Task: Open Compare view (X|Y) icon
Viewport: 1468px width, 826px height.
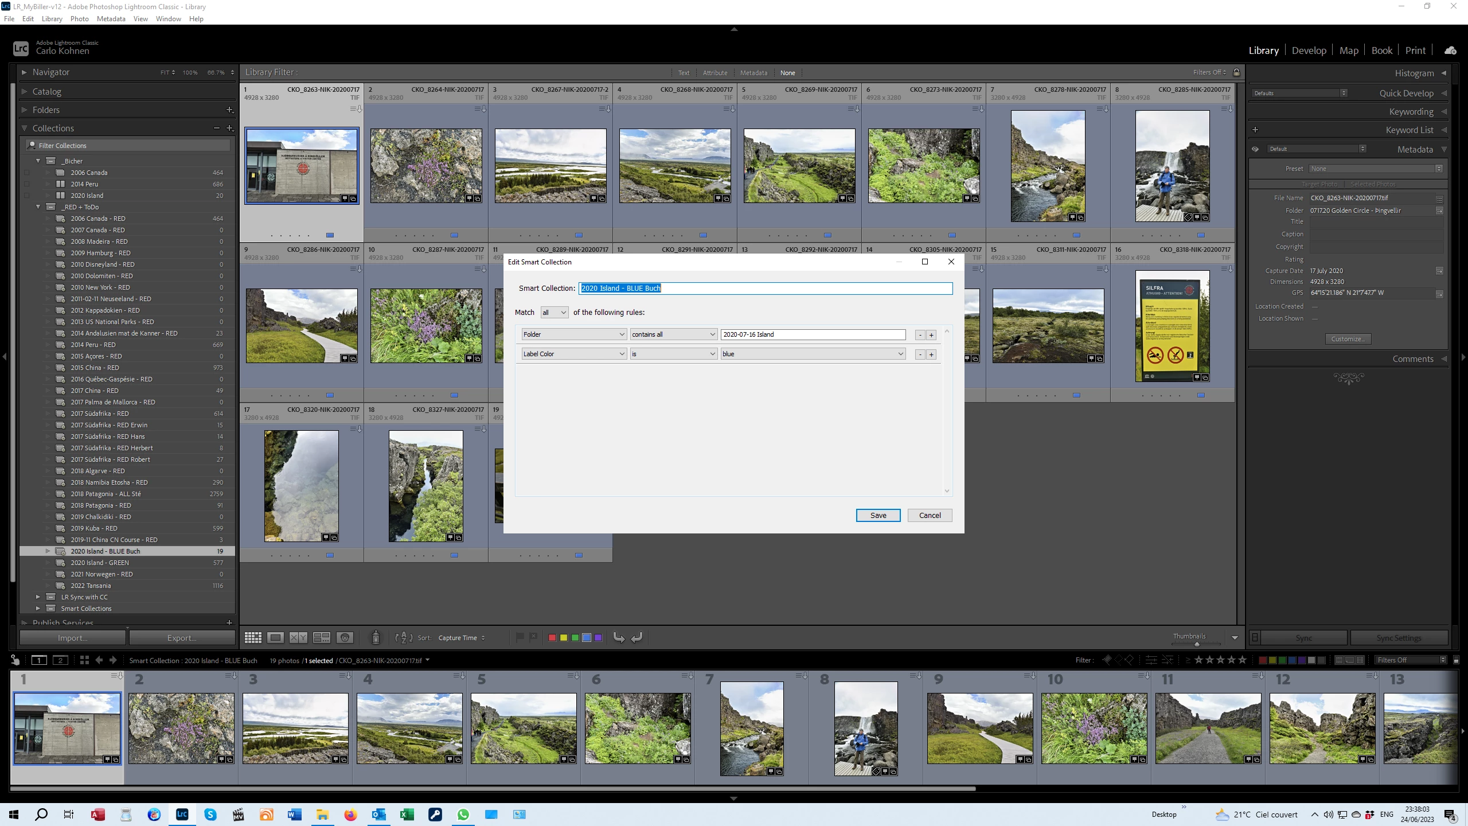Action: (298, 638)
